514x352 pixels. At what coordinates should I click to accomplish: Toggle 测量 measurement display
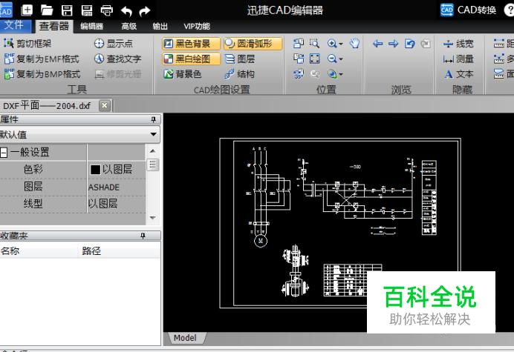coord(458,59)
